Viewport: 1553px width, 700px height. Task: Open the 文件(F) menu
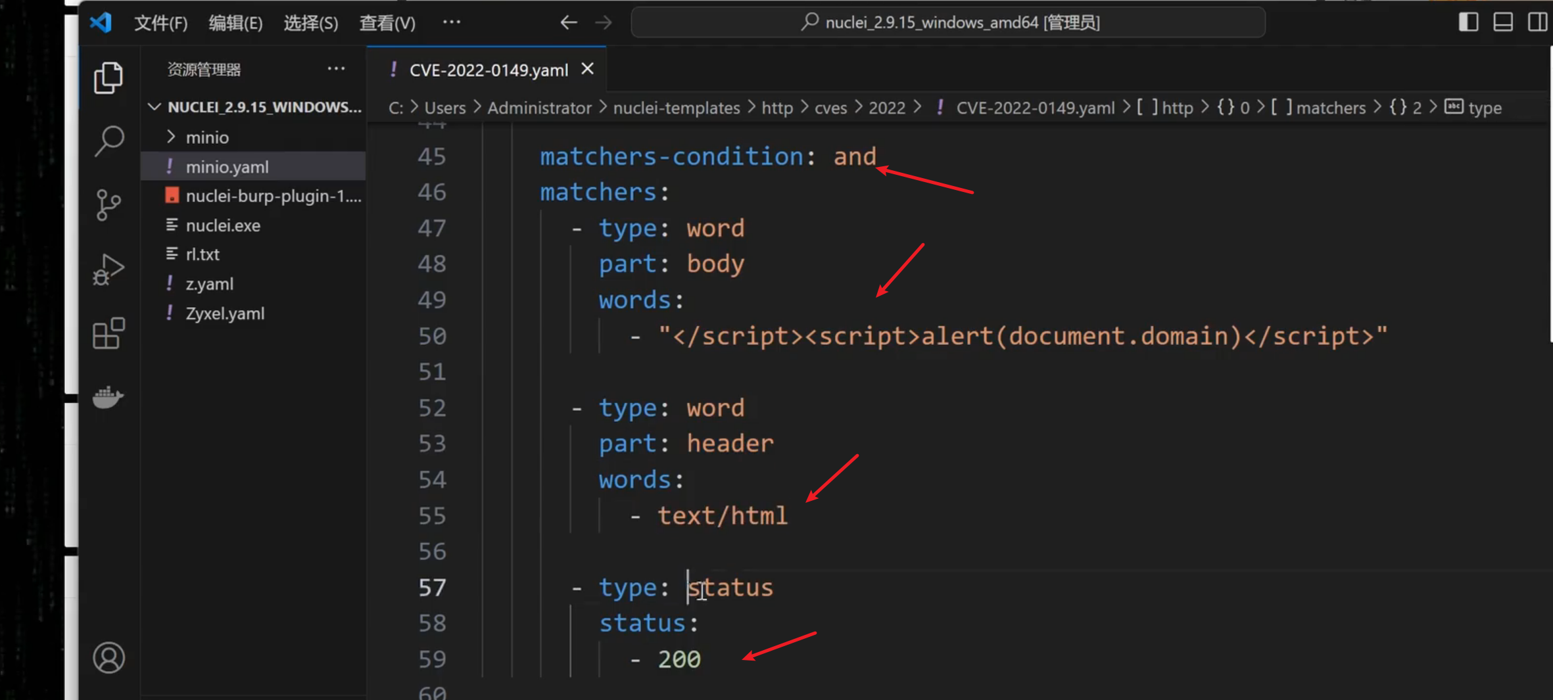(x=160, y=23)
